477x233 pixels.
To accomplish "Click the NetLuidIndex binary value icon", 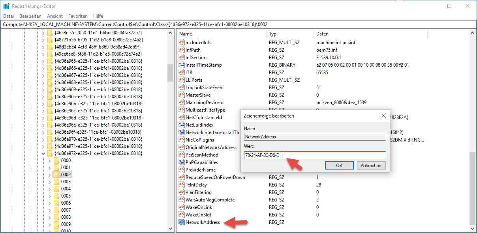I will [x=182, y=125].
